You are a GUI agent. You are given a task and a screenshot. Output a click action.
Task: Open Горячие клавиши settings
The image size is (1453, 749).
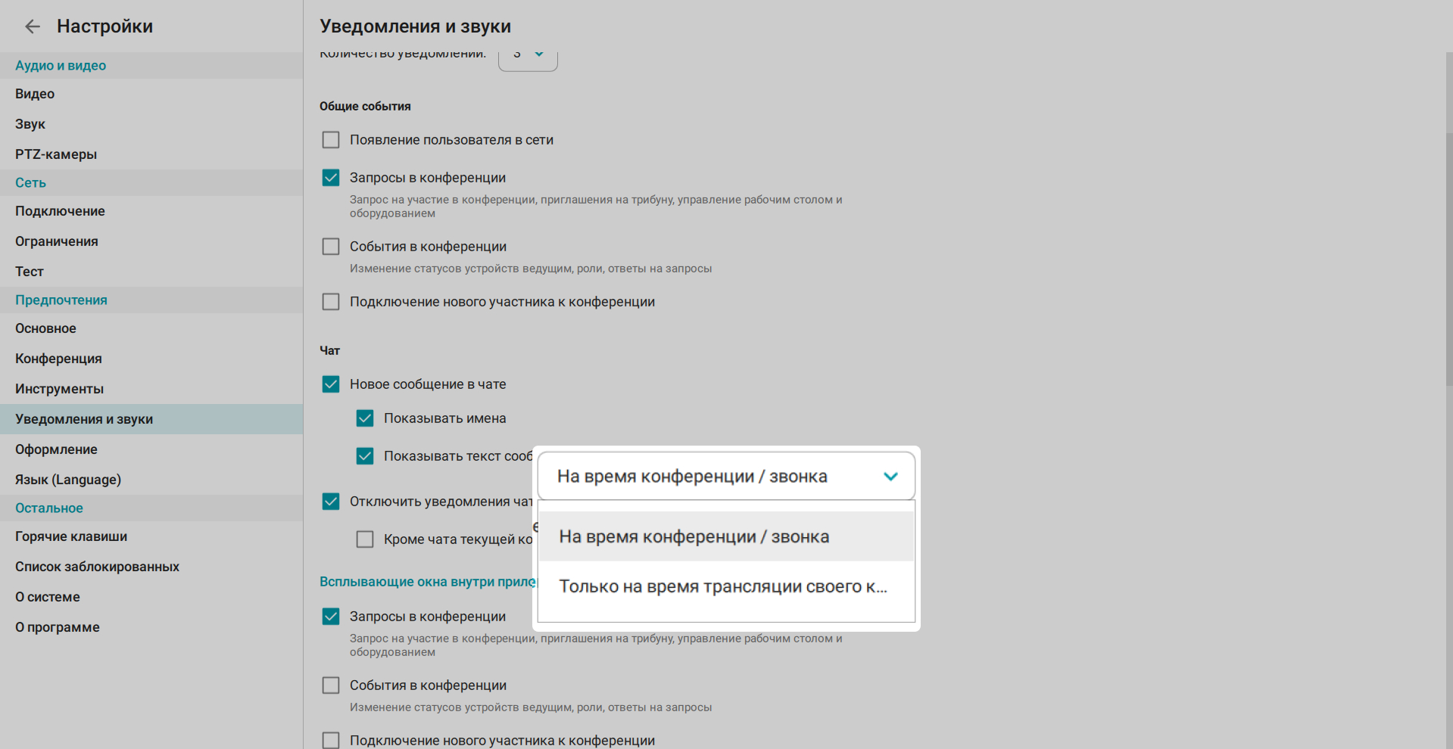(x=71, y=536)
